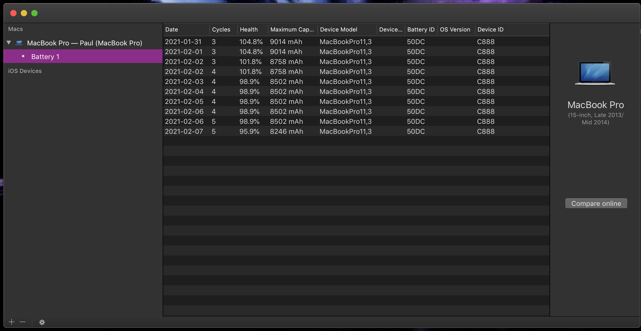Sort by the Cycles column header
Image resolution: width=641 pixels, height=331 pixels.
pyautogui.click(x=221, y=30)
